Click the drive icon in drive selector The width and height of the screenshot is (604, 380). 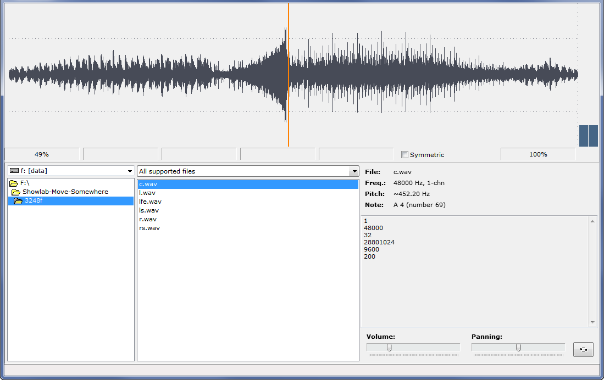coord(14,171)
